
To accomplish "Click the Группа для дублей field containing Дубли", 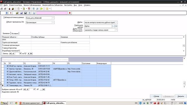I will point(98,26).
